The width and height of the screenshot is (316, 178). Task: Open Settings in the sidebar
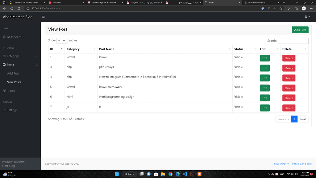(10, 110)
